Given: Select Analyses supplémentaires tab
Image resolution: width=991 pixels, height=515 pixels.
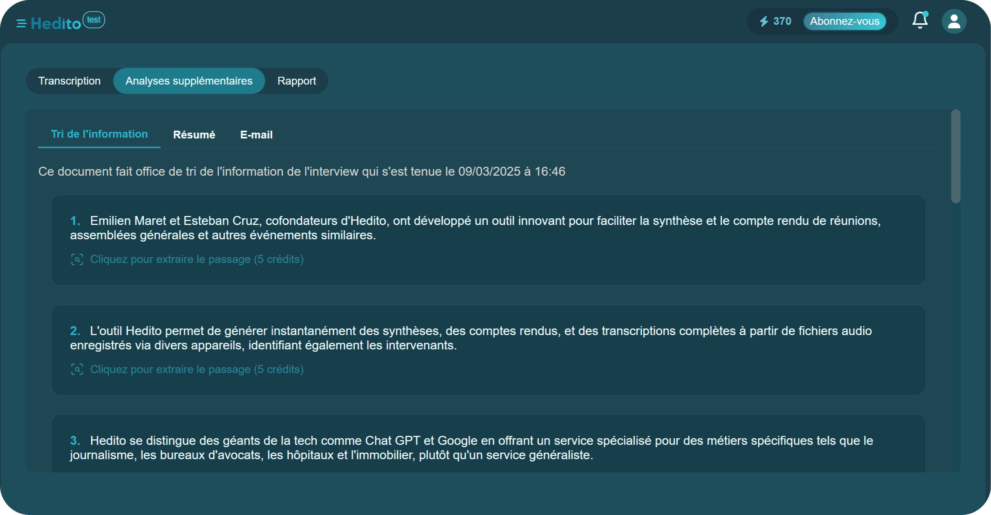Looking at the screenshot, I should click(189, 81).
